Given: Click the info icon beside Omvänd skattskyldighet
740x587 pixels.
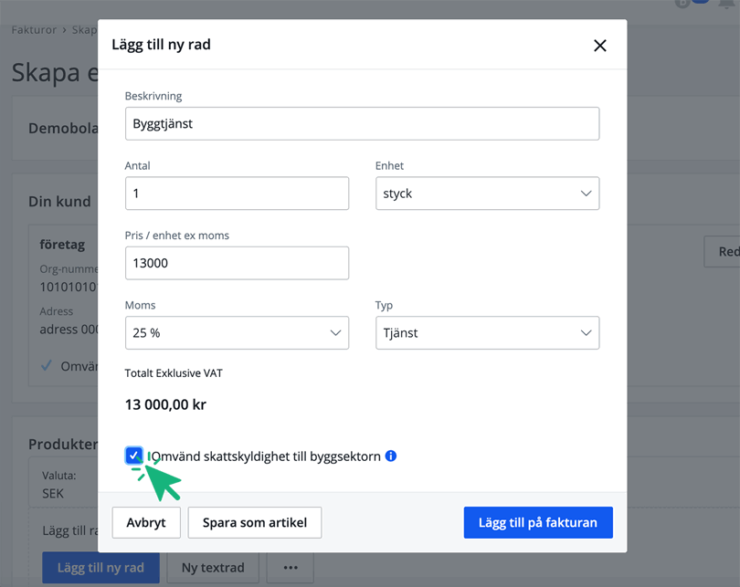Looking at the screenshot, I should (x=391, y=456).
